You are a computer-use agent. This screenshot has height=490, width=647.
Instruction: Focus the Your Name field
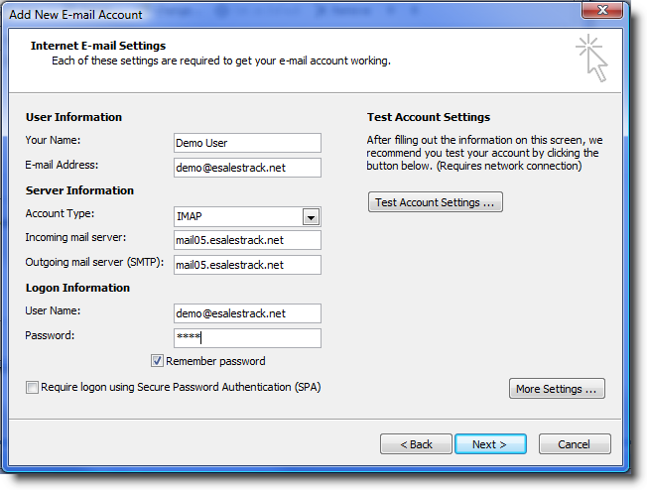coord(247,143)
